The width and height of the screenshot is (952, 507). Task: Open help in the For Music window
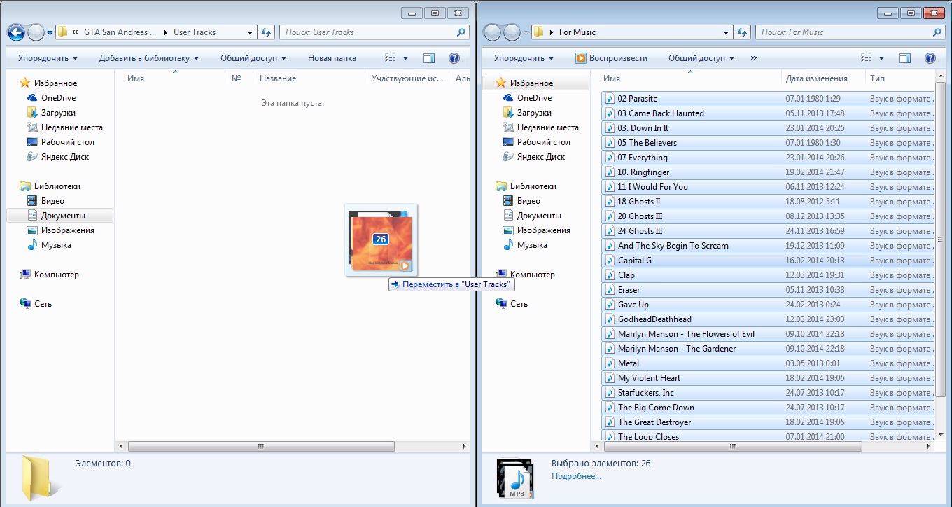coord(930,58)
